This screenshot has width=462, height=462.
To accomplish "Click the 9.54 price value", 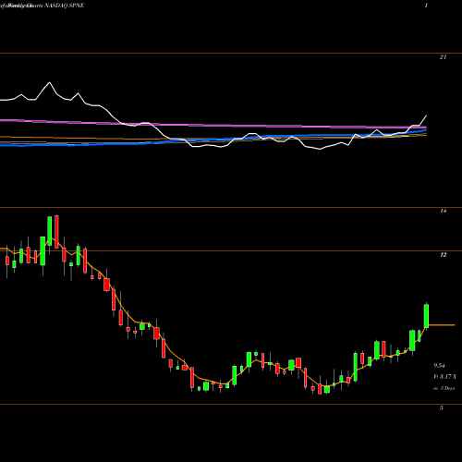I will coord(439,366).
